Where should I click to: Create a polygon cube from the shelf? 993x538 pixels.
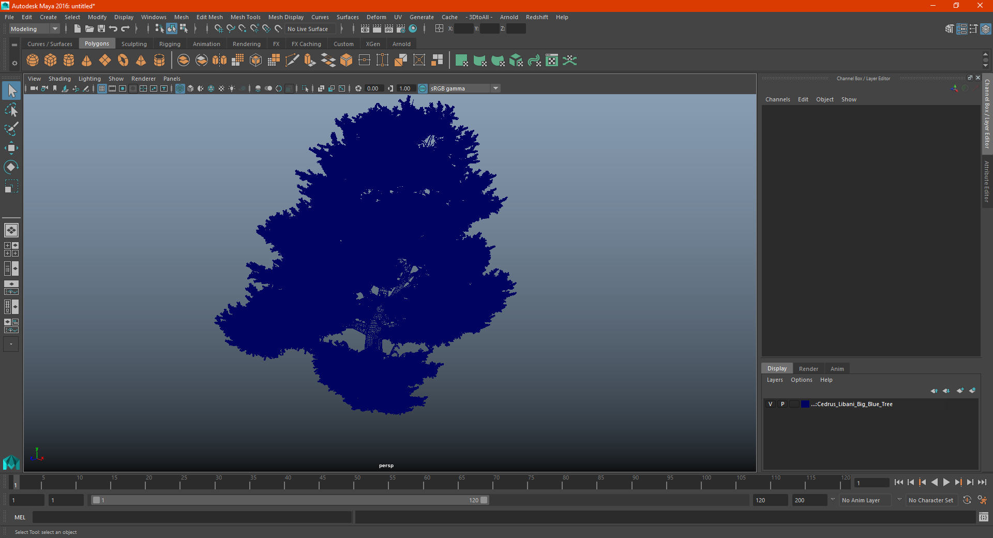click(51, 61)
